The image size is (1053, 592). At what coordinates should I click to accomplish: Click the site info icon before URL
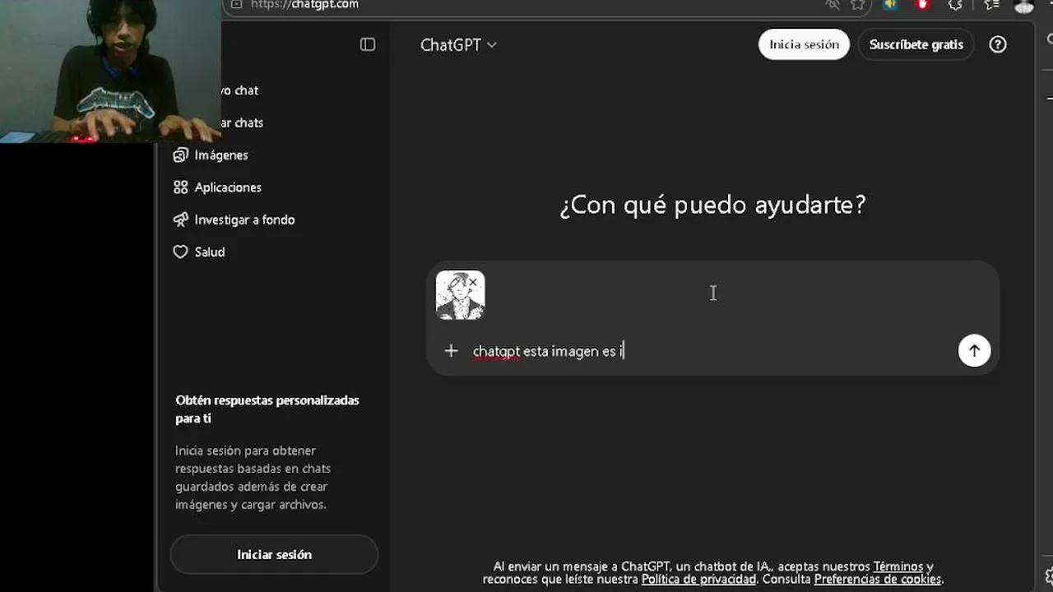tap(237, 5)
